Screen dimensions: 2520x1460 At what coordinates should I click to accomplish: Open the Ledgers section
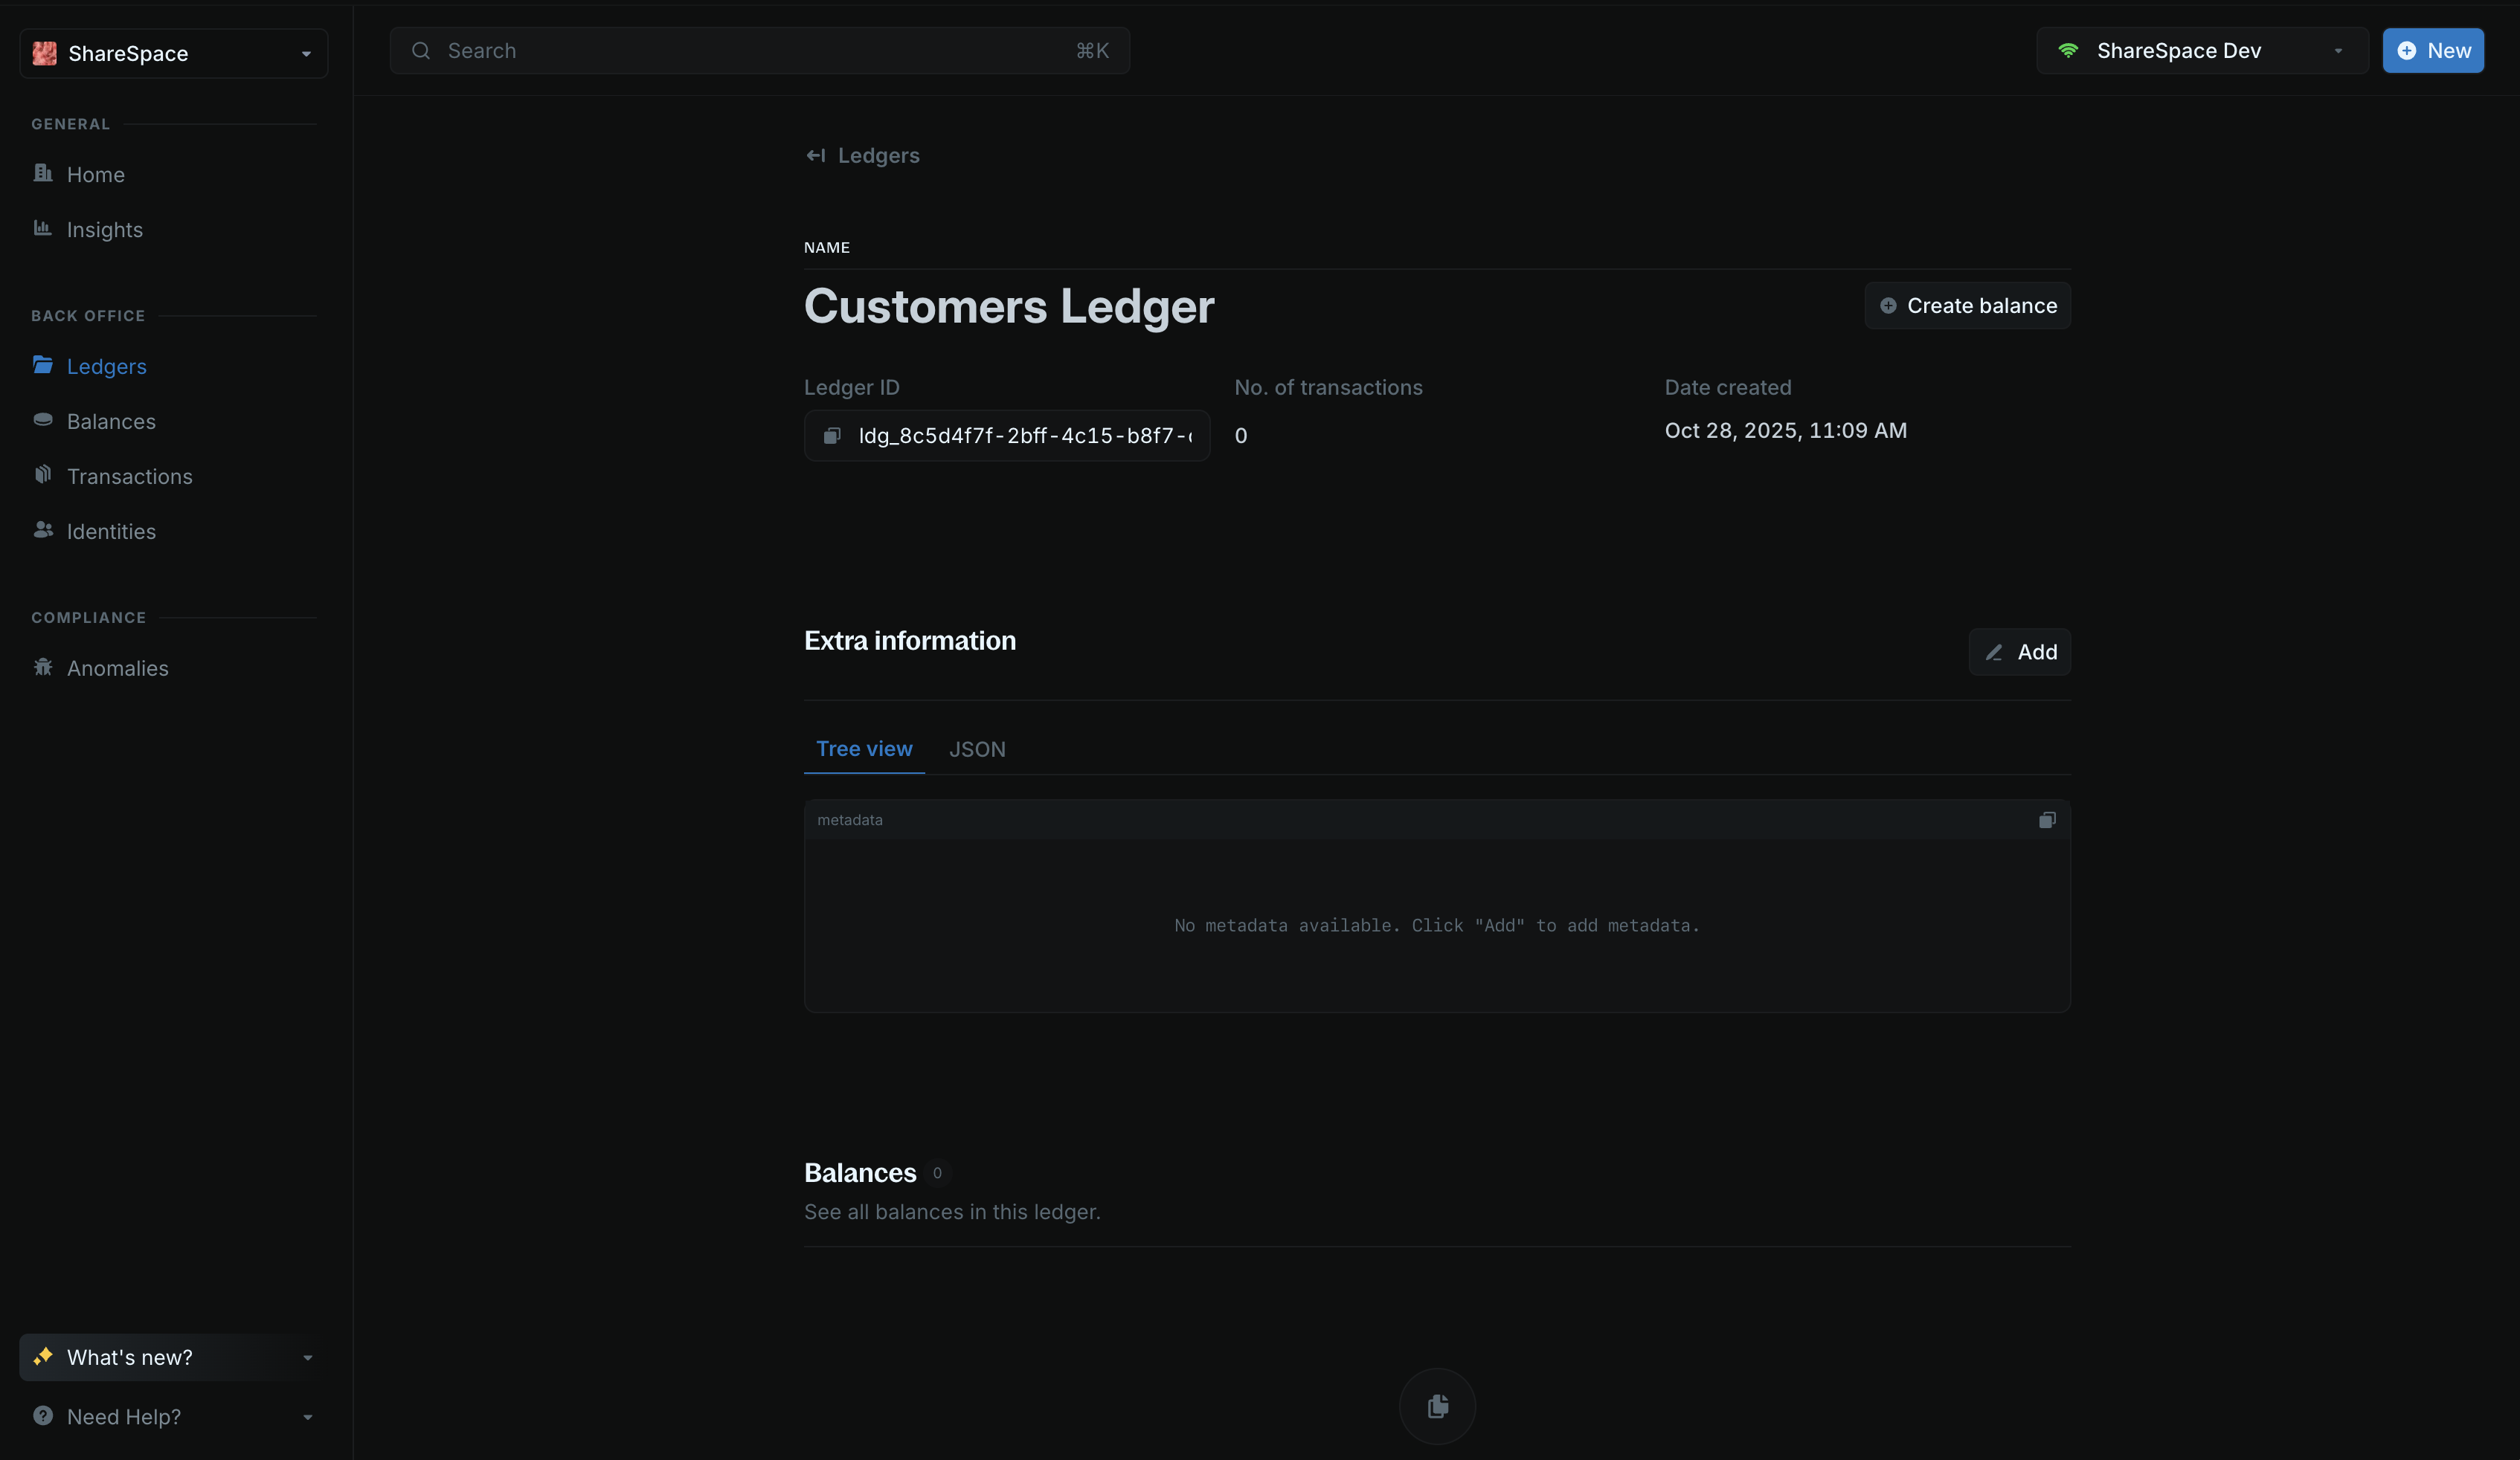coord(106,366)
